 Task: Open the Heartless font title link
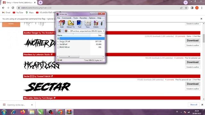tap(28, 55)
